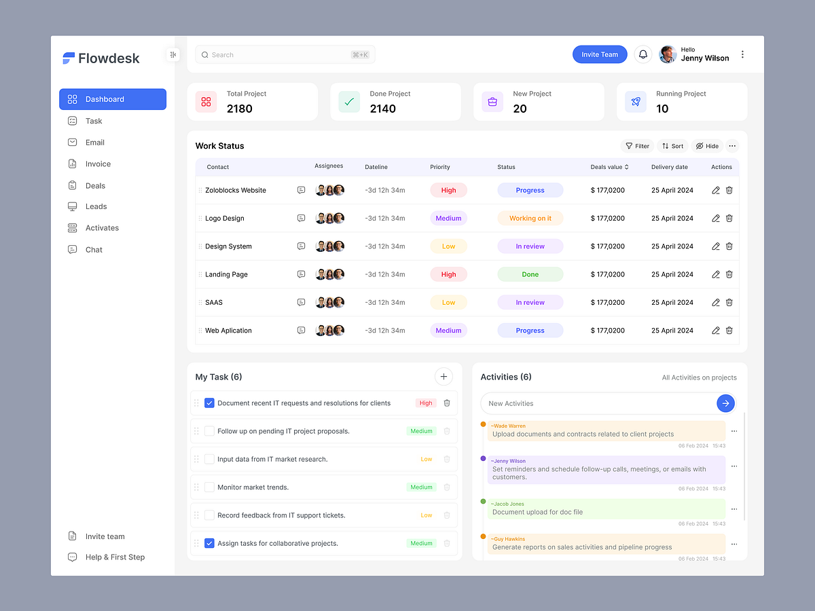The height and width of the screenshot is (611, 815).
Task: Click the Contact column header
Action: (x=218, y=167)
